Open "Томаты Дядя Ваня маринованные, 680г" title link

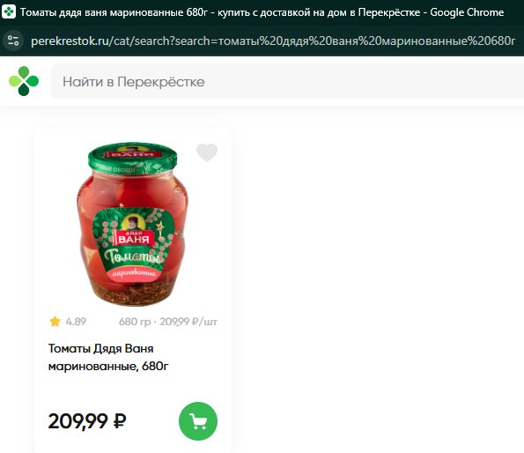[x=108, y=358]
